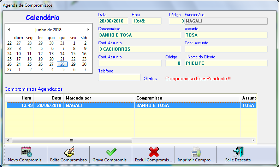Viewport: 279px width, 167px height.
Task: Click the Data field showing 28/06/2018
Action: pos(113,21)
